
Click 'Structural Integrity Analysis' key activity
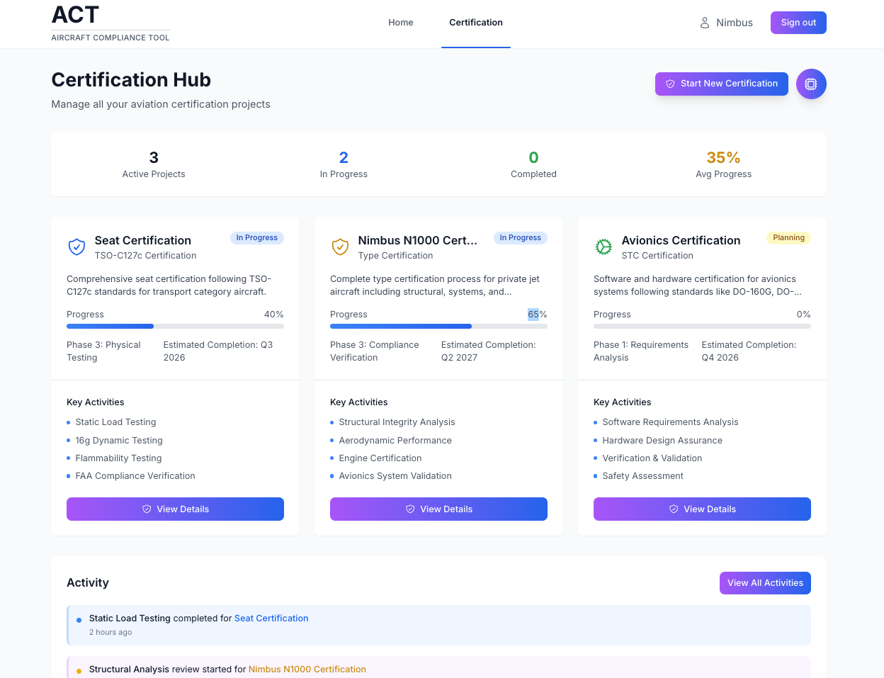397,422
